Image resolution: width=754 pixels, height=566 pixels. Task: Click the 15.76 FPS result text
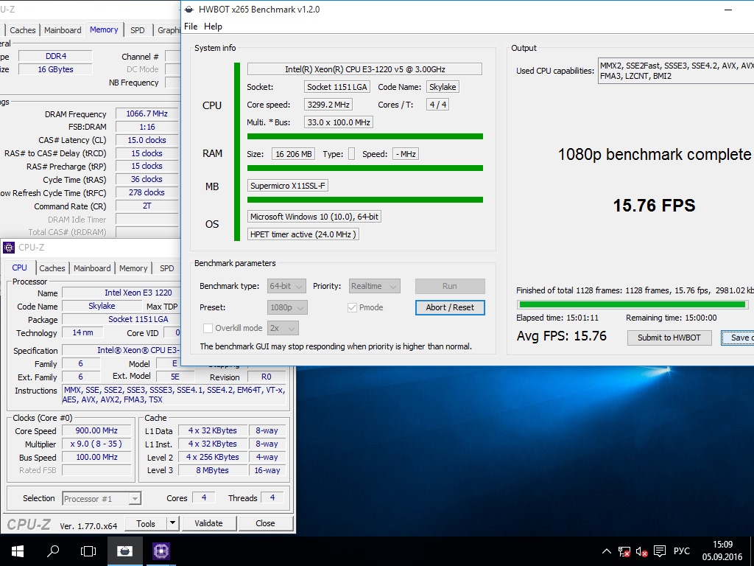coord(654,206)
